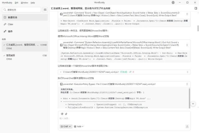The height and width of the screenshot is (133, 199).
Task: Click the 搜索任务 search field
Action: pyautogui.click(x=21, y=10)
